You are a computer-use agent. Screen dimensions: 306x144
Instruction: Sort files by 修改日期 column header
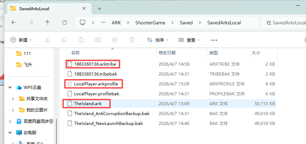[167, 53]
